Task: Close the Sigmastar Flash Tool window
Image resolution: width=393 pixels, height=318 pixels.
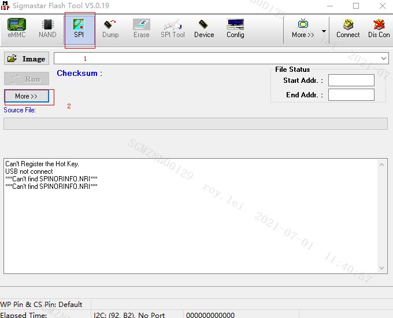Action: pos(383,6)
